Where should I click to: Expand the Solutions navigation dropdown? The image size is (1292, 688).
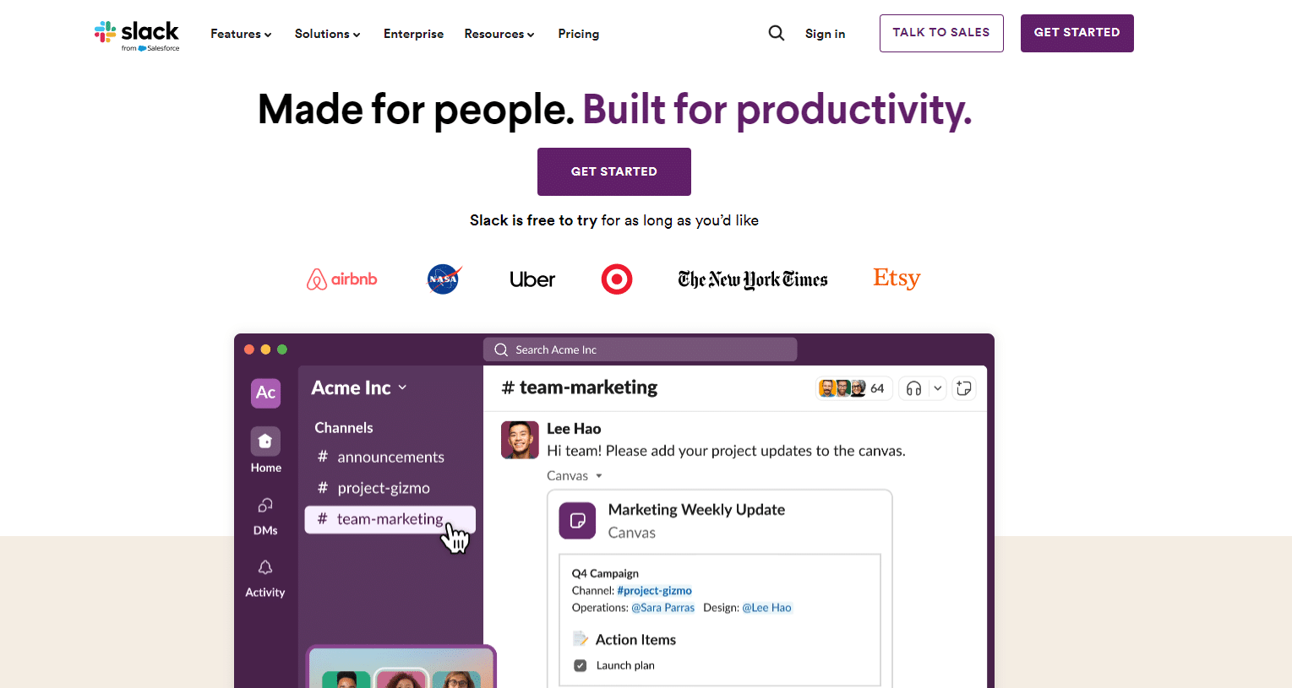click(x=327, y=34)
